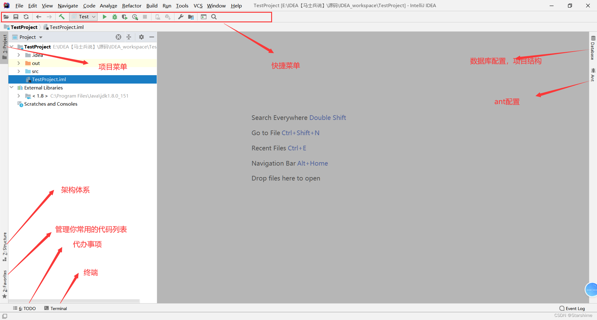Open the Ant tool window
The height and width of the screenshot is (320, 597).
(x=593, y=75)
